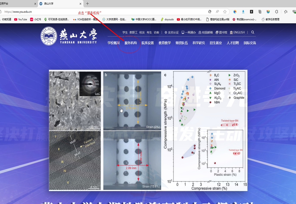Switch site to ENGLISH version

point(237,32)
